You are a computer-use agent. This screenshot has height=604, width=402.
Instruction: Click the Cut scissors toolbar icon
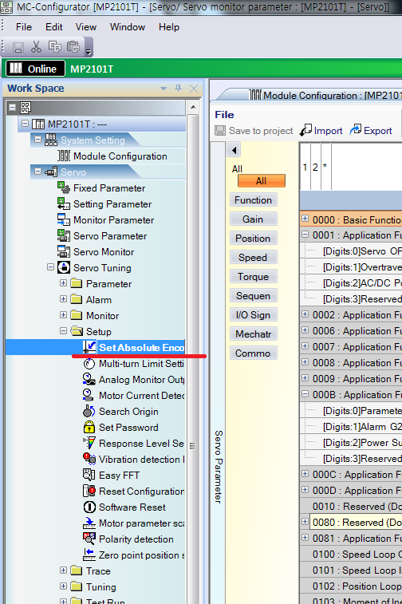point(36,47)
